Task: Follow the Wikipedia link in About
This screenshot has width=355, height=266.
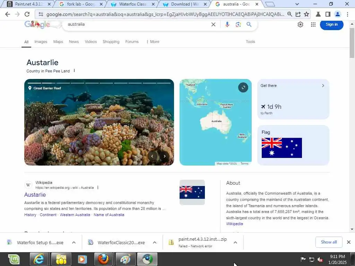Action: 234,224
